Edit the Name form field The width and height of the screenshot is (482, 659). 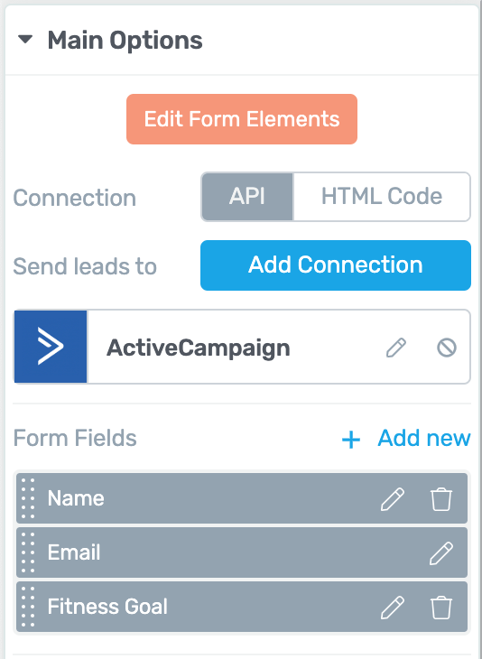(x=393, y=499)
